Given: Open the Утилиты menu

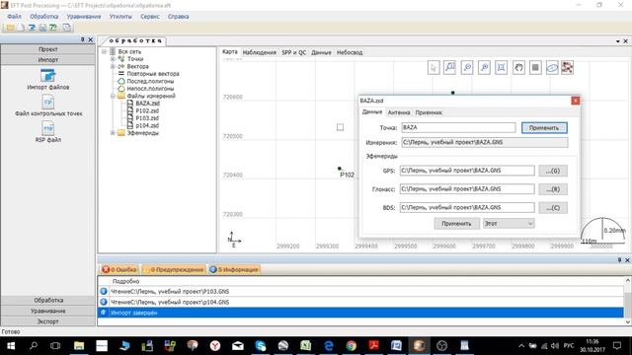Looking at the screenshot, I should (120, 17).
